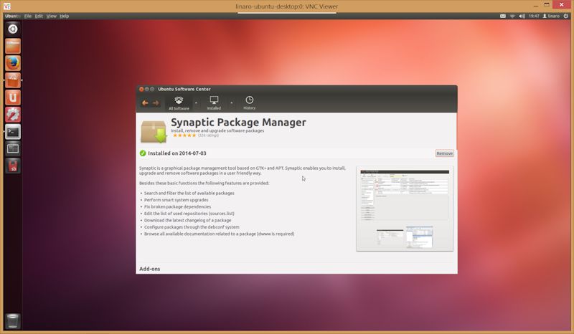Open Ubuntu One from the launcher

click(13, 97)
